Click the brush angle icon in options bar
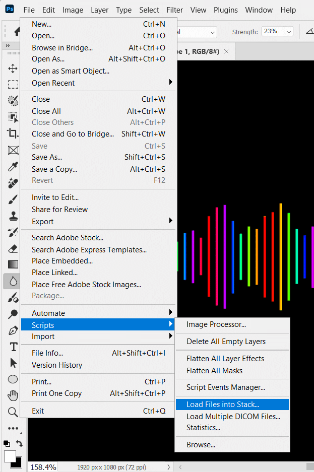This screenshot has width=314, height=472. point(310,31)
